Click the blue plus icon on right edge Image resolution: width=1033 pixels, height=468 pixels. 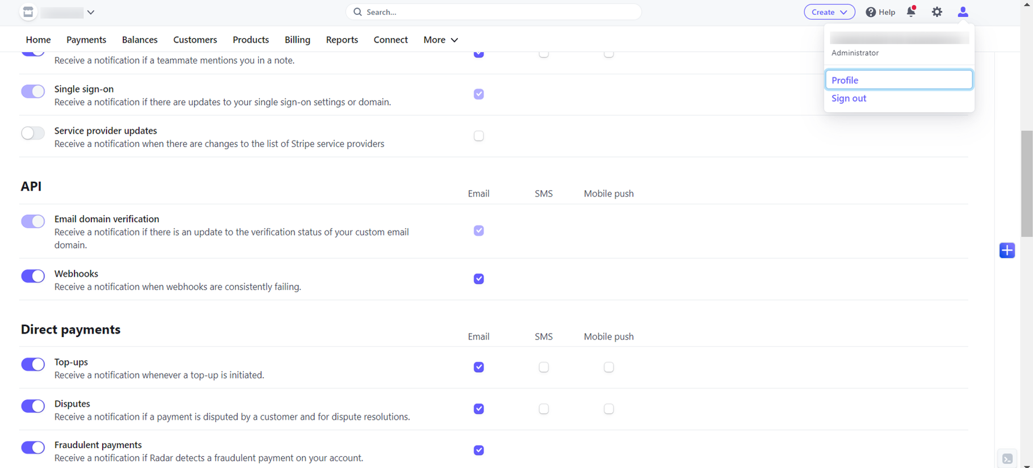point(1007,250)
